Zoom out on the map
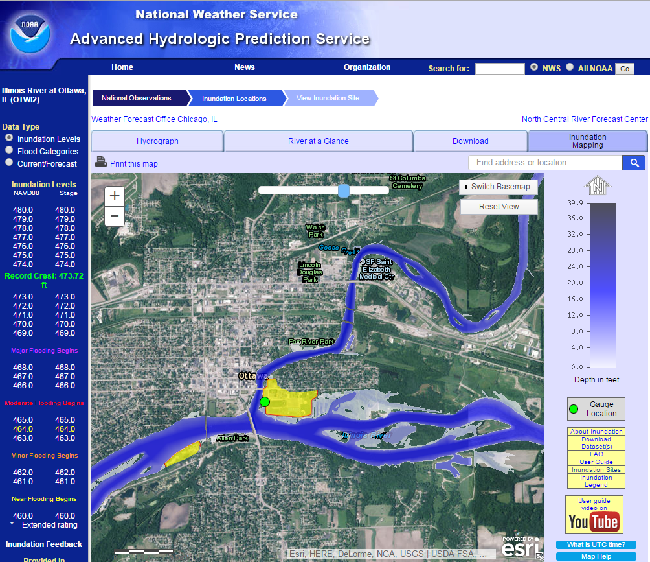 [115, 216]
